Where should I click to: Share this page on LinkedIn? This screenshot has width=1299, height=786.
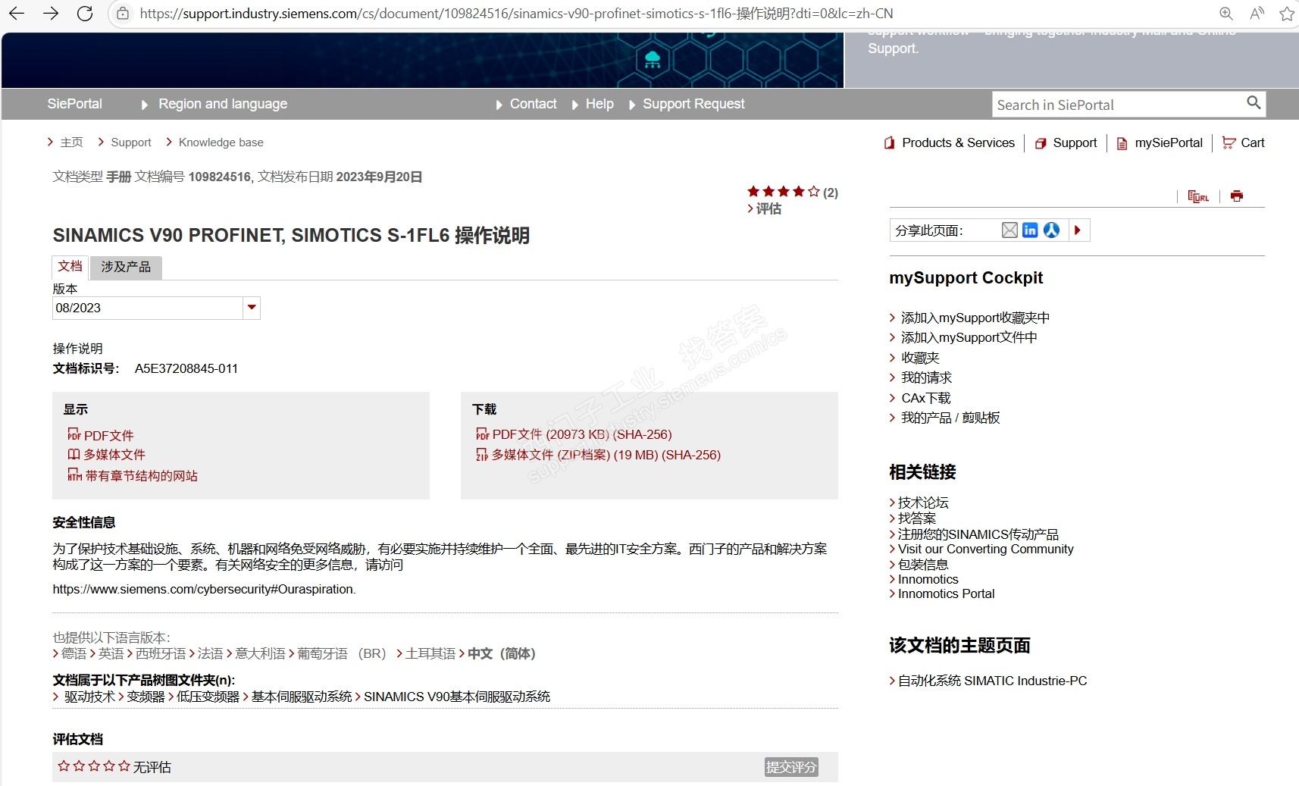pos(1030,230)
